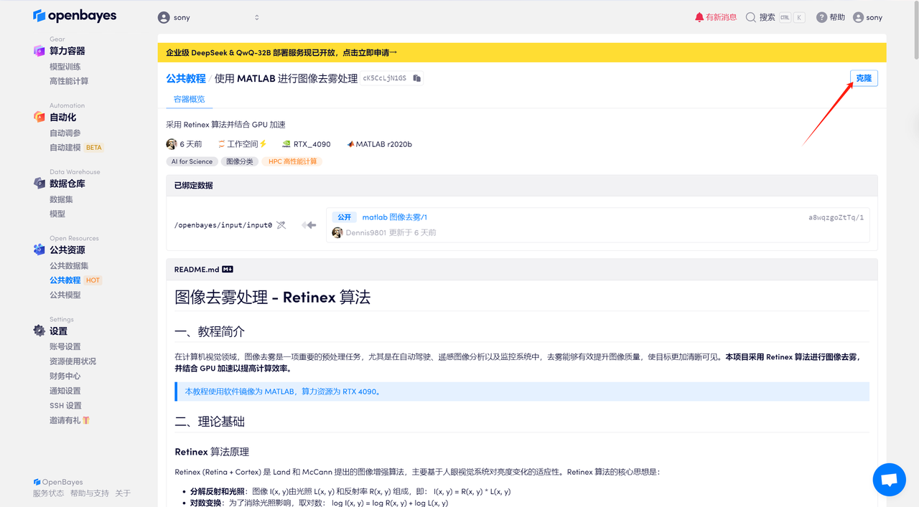Open 高性能计算 in the sidebar
919x507 pixels.
69,81
